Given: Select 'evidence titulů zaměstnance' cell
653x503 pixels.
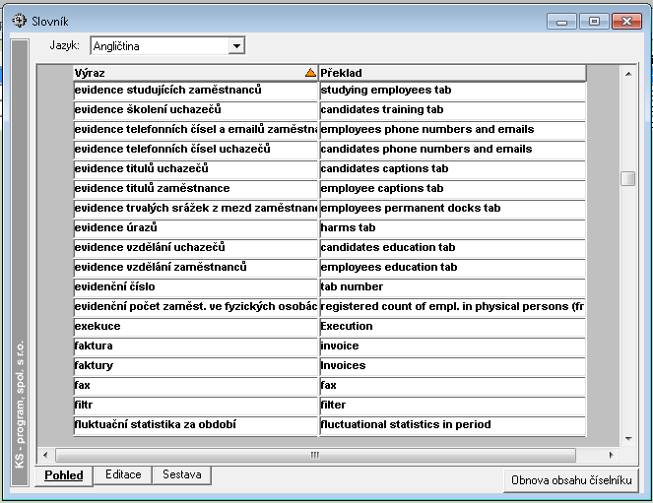Looking at the screenshot, I should click(195, 189).
